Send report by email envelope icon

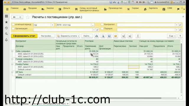[x=115, y=36]
